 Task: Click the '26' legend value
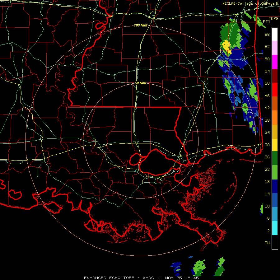tap(267, 157)
